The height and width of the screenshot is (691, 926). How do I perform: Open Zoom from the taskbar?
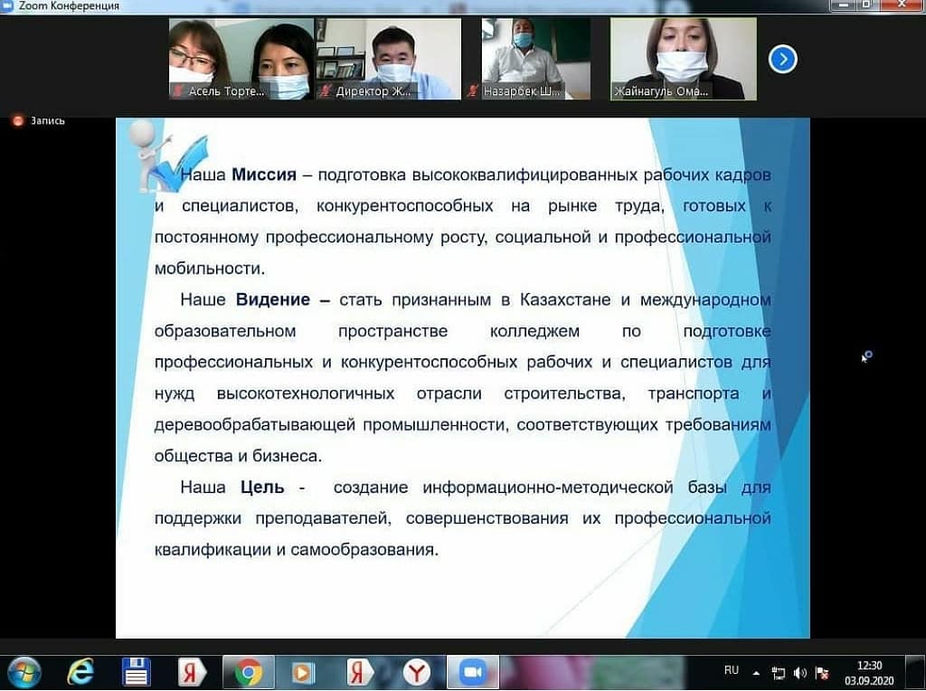coord(471,672)
